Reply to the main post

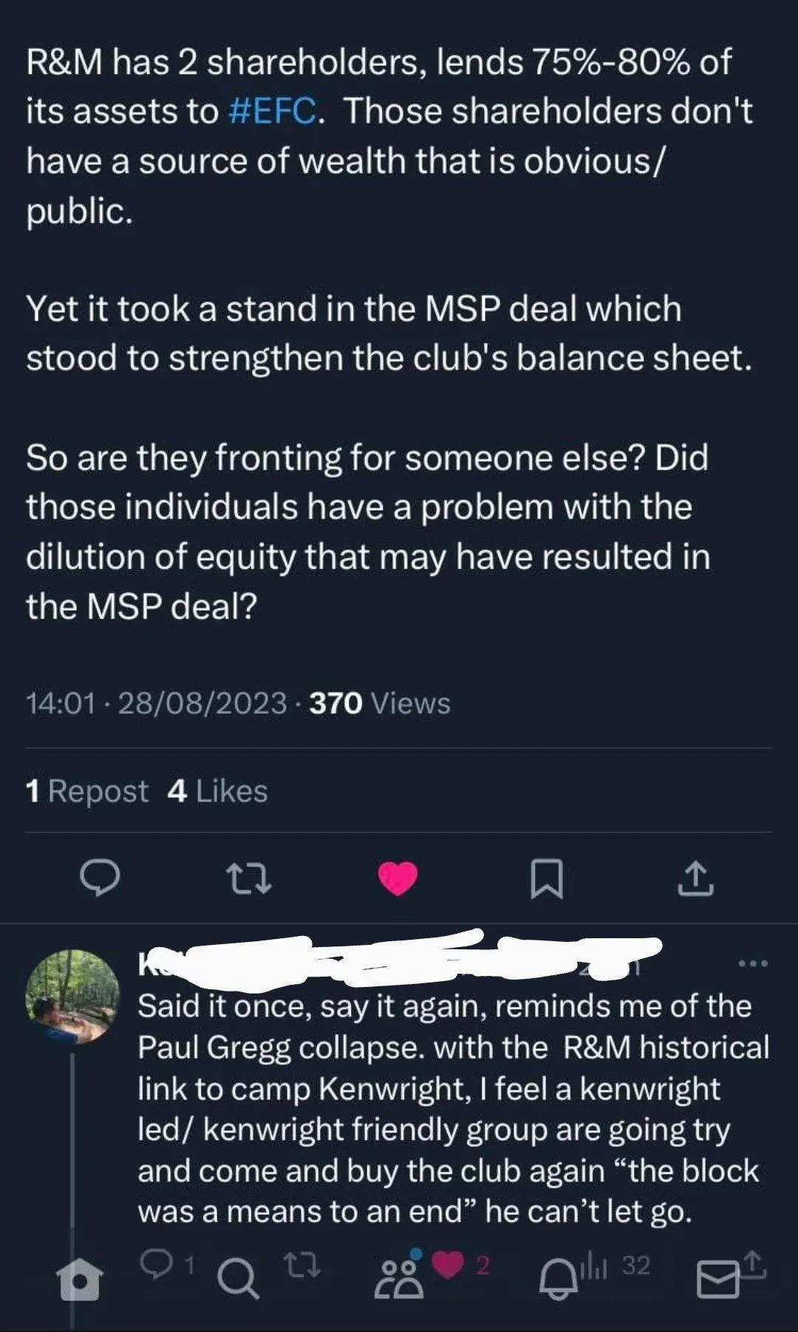[x=100, y=878]
